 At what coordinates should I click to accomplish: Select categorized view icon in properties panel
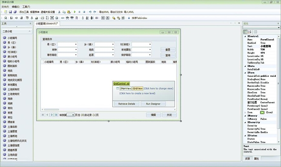pos(245,32)
